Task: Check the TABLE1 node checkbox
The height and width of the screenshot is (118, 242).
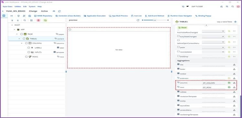Action: click(24, 38)
